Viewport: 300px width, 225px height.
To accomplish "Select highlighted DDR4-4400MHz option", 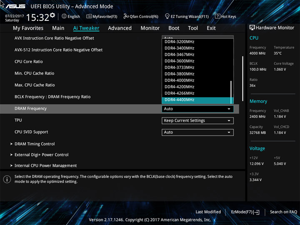I will point(197,100).
